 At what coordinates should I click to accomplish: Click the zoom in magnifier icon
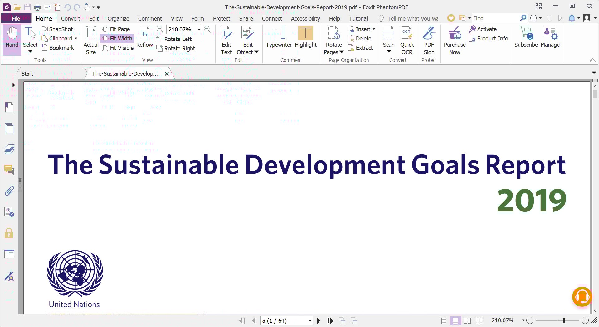(x=207, y=29)
